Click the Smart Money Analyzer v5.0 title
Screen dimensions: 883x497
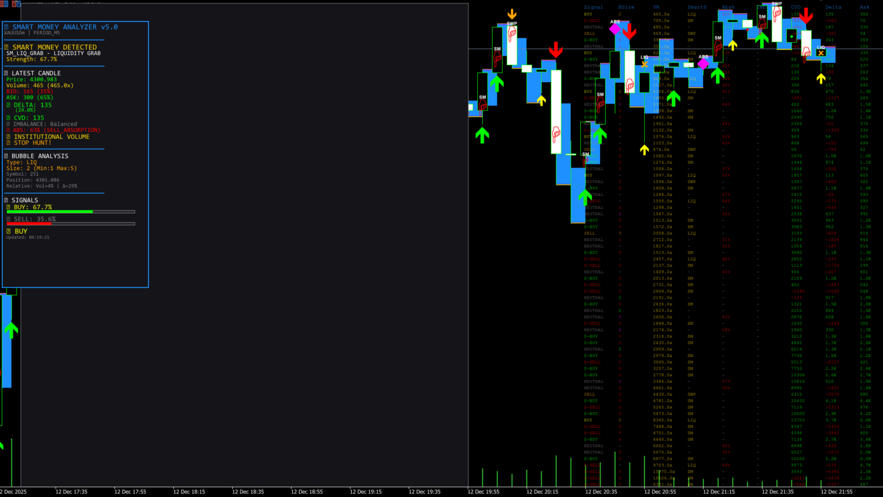point(65,27)
